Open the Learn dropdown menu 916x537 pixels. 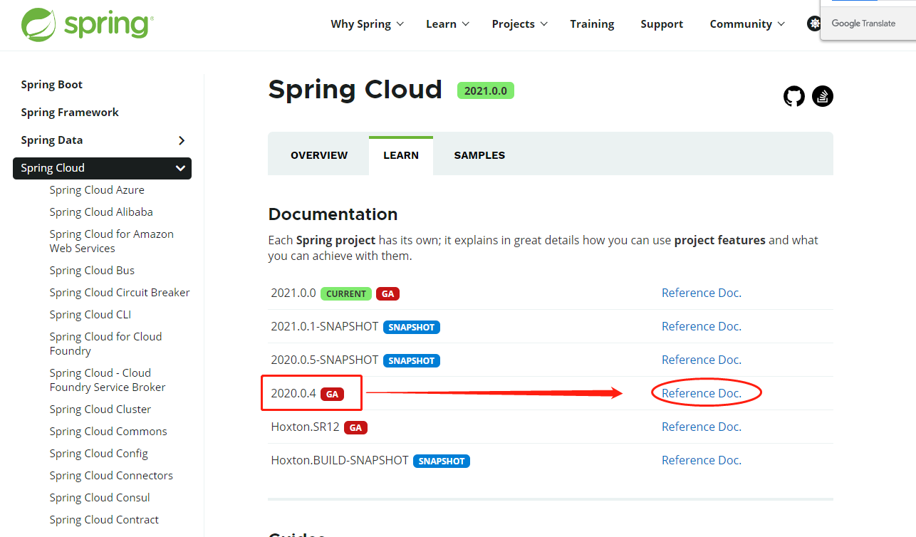coord(447,24)
